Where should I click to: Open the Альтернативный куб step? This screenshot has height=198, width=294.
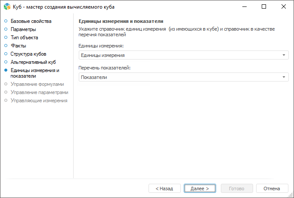(33, 62)
